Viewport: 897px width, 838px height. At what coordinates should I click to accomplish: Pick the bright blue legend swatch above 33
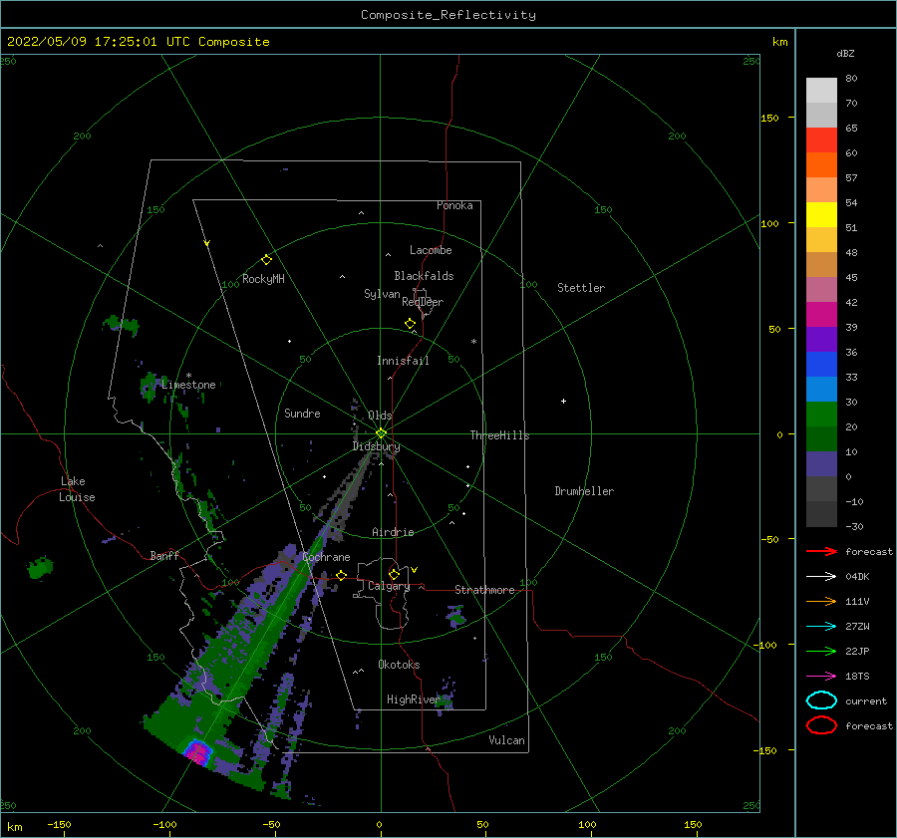[821, 365]
